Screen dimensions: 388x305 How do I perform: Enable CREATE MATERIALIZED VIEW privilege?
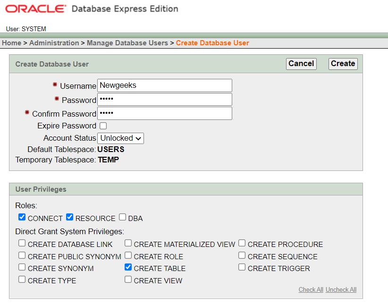[x=128, y=244]
